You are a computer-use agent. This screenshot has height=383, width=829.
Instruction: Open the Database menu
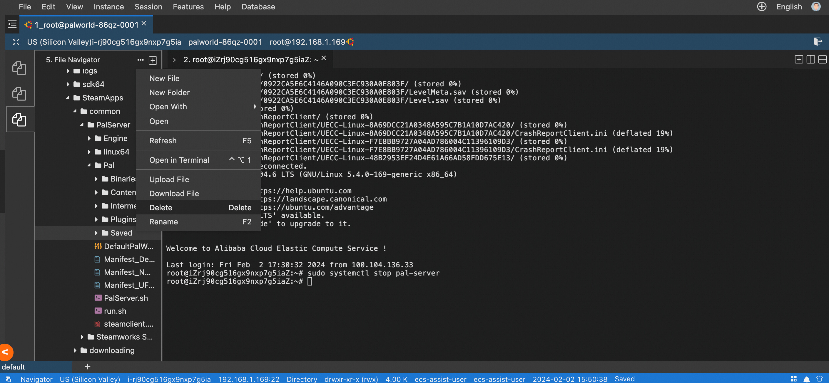click(x=258, y=7)
